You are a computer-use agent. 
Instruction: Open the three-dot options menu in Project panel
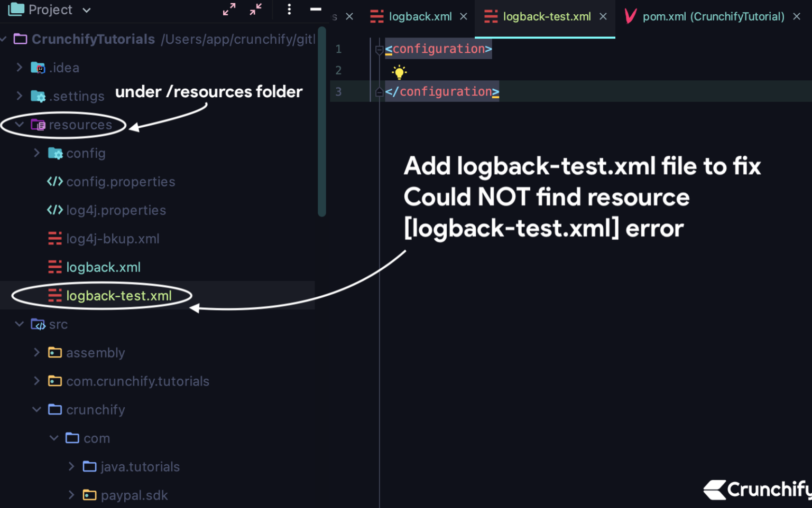pyautogui.click(x=289, y=10)
